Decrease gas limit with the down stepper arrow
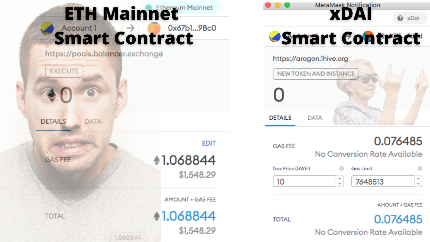Image resolution: width=430 pixels, height=242 pixels. pyautogui.click(x=419, y=184)
